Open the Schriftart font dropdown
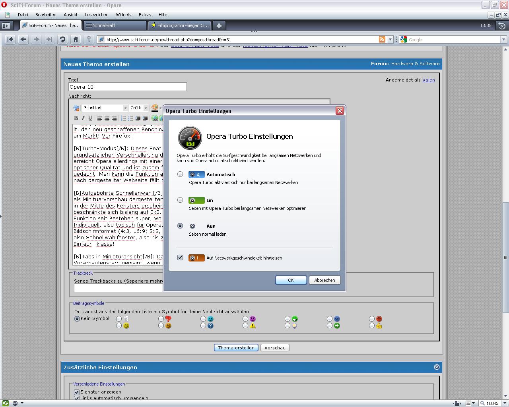The image size is (509, 407). [125, 108]
